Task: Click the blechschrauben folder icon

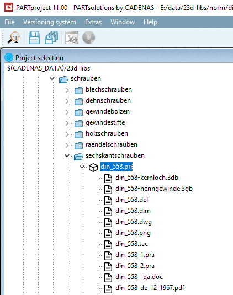Action: click(x=78, y=90)
